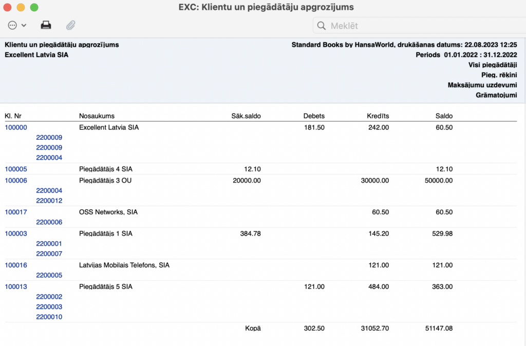Click the magnifier icon in search bar

click(x=322, y=26)
